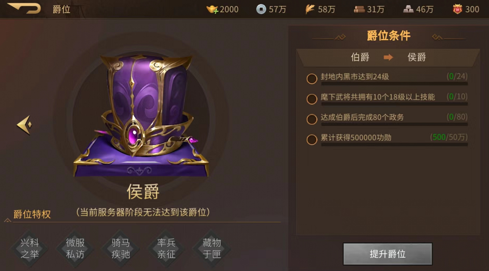This screenshot has width=489, height=271.
Task: Go to previous rank with left arrow
Action: (24, 125)
